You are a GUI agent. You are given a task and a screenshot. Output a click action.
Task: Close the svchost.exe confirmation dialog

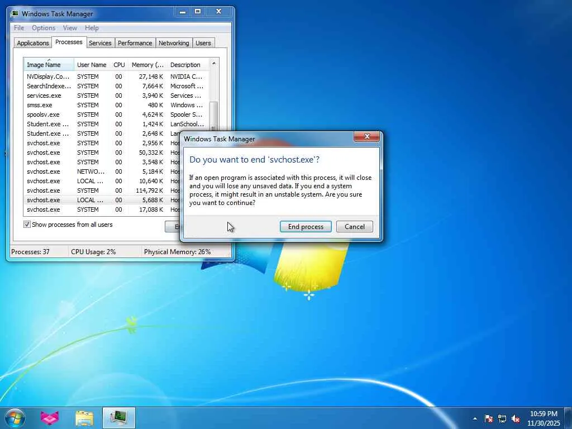pyautogui.click(x=366, y=136)
